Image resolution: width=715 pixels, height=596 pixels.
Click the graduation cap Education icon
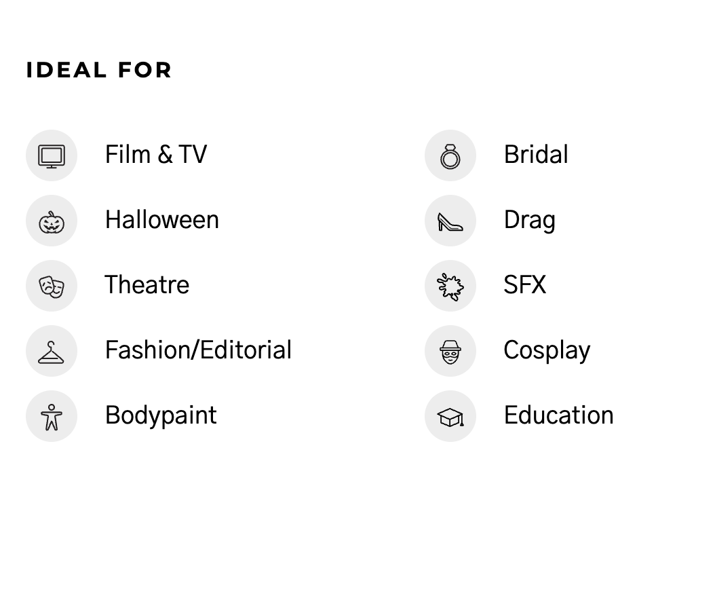tap(450, 416)
